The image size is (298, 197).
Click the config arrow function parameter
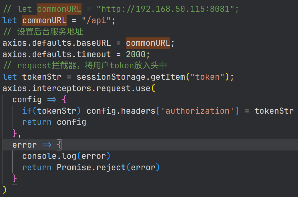tap(27, 100)
